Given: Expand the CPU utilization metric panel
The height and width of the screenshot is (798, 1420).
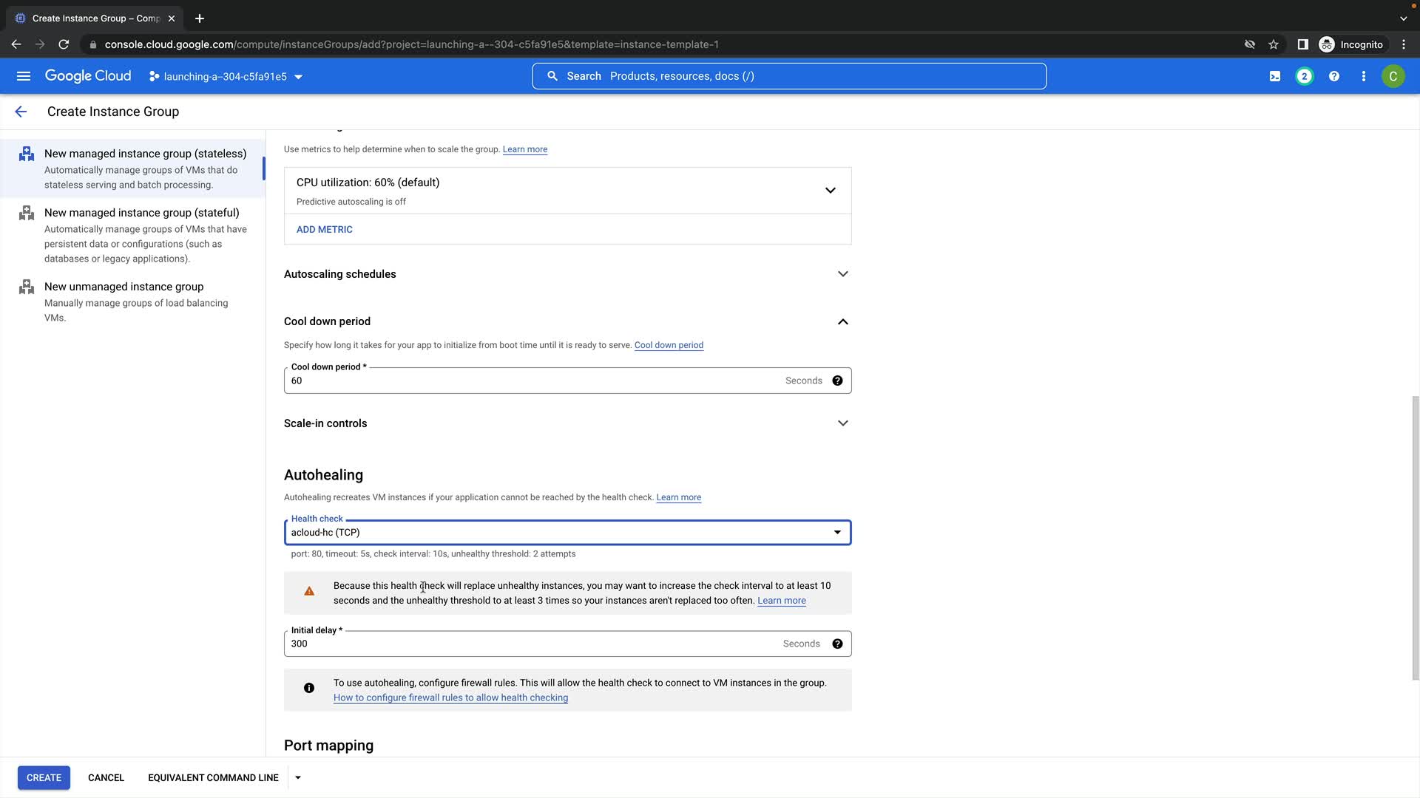Looking at the screenshot, I should click(x=830, y=191).
